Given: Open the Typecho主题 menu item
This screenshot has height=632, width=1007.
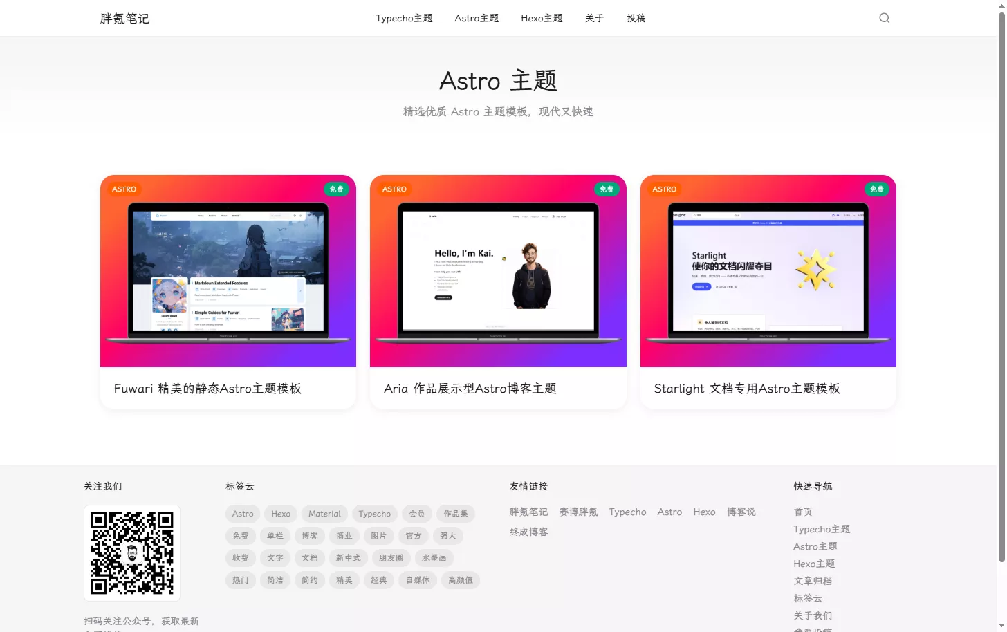Looking at the screenshot, I should 404,18.
